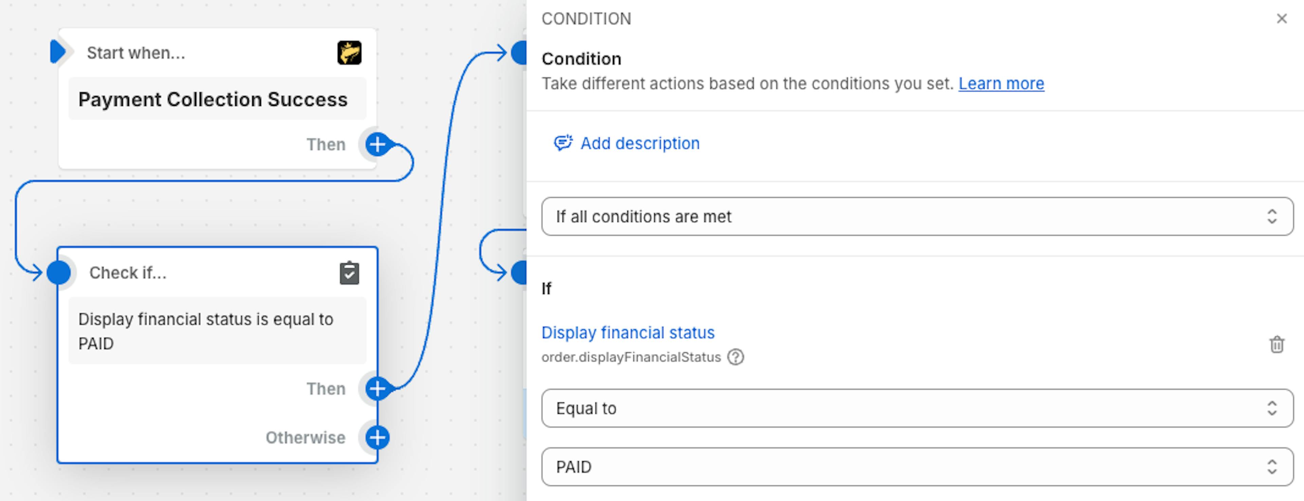The width and height of the screenshot is (1304, 501).
Task: Click Add description
Action: coord(639,143)
